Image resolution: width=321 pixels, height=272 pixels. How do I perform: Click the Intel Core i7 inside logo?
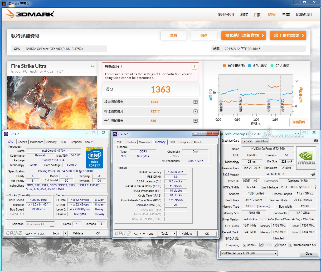[x=94, y=158]
